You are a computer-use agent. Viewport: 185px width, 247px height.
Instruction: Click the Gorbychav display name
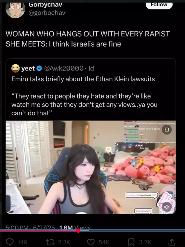[46, 5]
